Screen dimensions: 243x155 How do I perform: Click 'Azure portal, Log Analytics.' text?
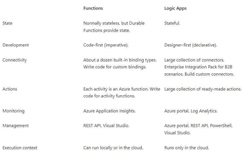(191, 111)
